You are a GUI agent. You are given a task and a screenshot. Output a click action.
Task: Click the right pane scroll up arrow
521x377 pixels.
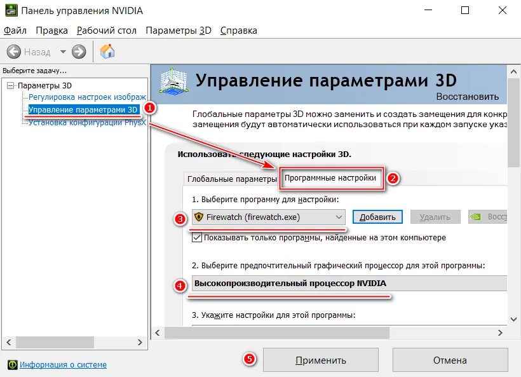click(x=513, y=71)
